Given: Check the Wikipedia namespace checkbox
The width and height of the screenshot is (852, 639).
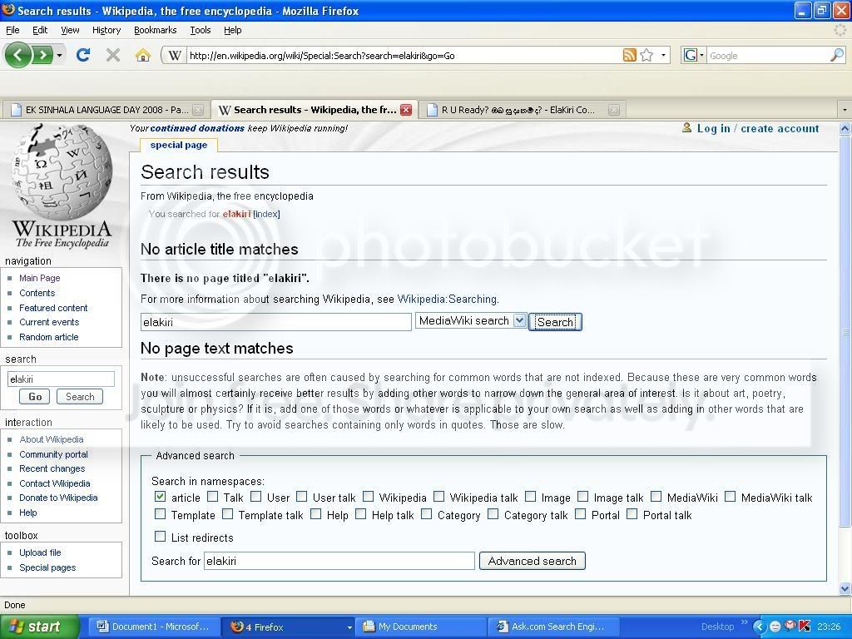Looking at the screenshot, I should pyautogui.click(x=368, y=496).
